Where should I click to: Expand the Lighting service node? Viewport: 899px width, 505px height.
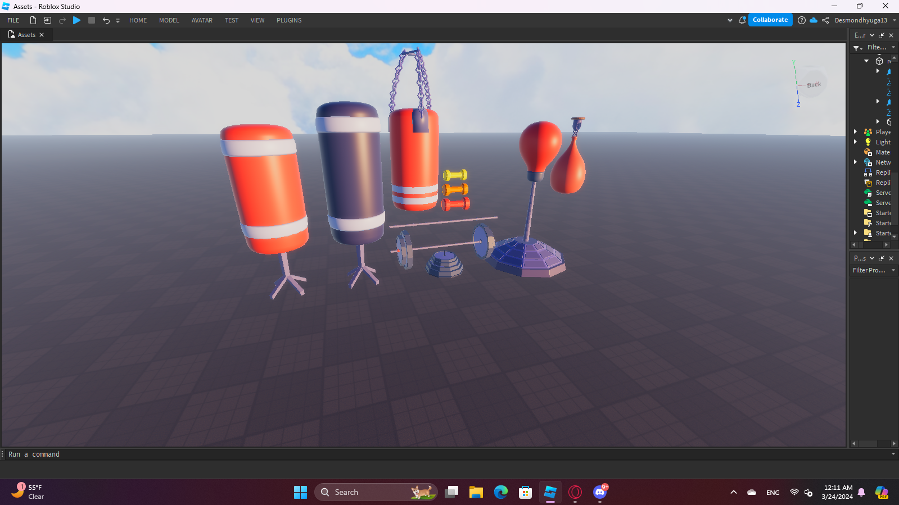coord(856,142)
